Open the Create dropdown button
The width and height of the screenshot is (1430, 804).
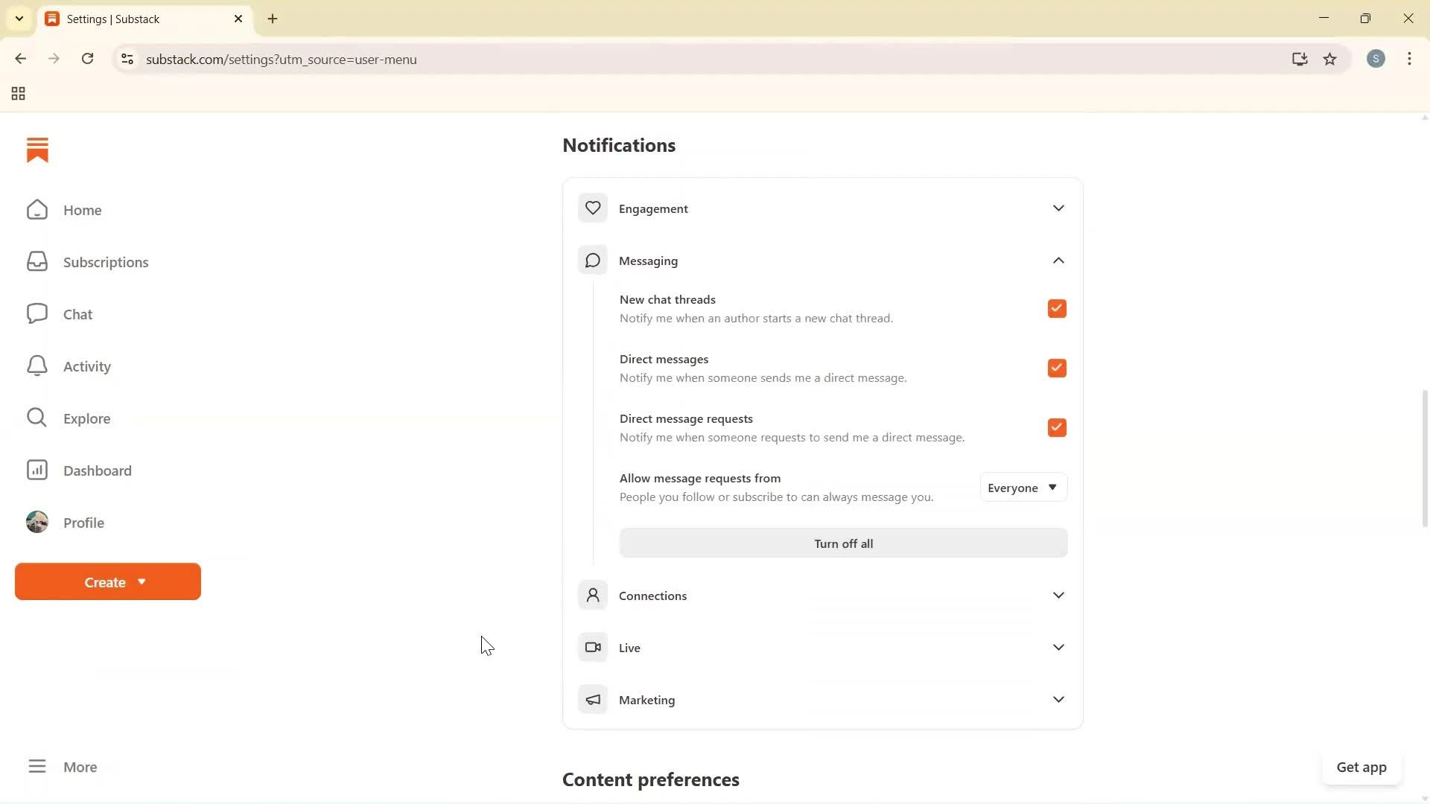click(107, 581)
